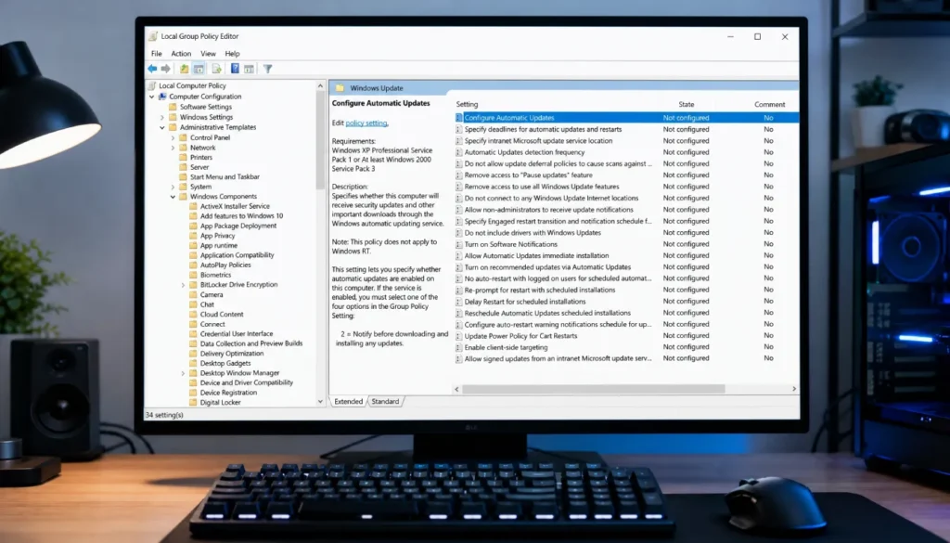This screenshot has height=543, width=950.
Task: Select 'Credential User Interface' tree folder
Action: (x=237, y=333)
